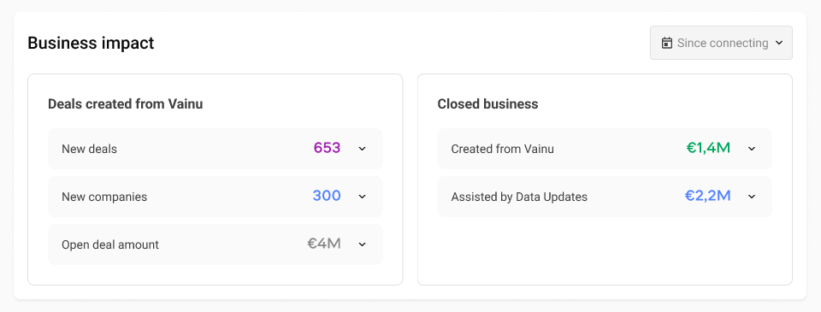Select the Created from Vainu row label
Screen dimensions: 821x312
pos(502,149)
